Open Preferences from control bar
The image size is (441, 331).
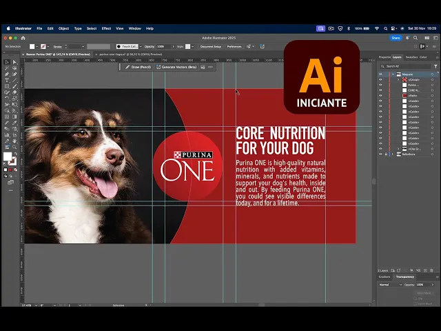pyautogui.click(x=234, y=47)
